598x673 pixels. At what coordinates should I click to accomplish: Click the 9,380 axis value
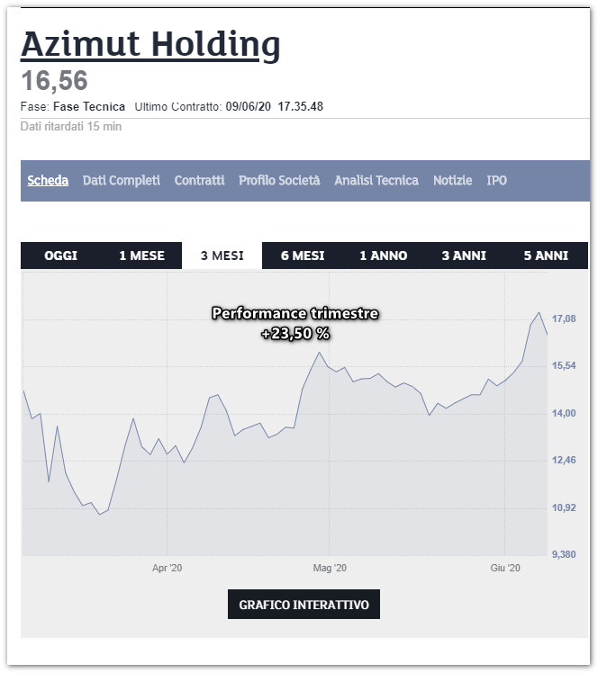pyautogui.click(x=564, y=554)
